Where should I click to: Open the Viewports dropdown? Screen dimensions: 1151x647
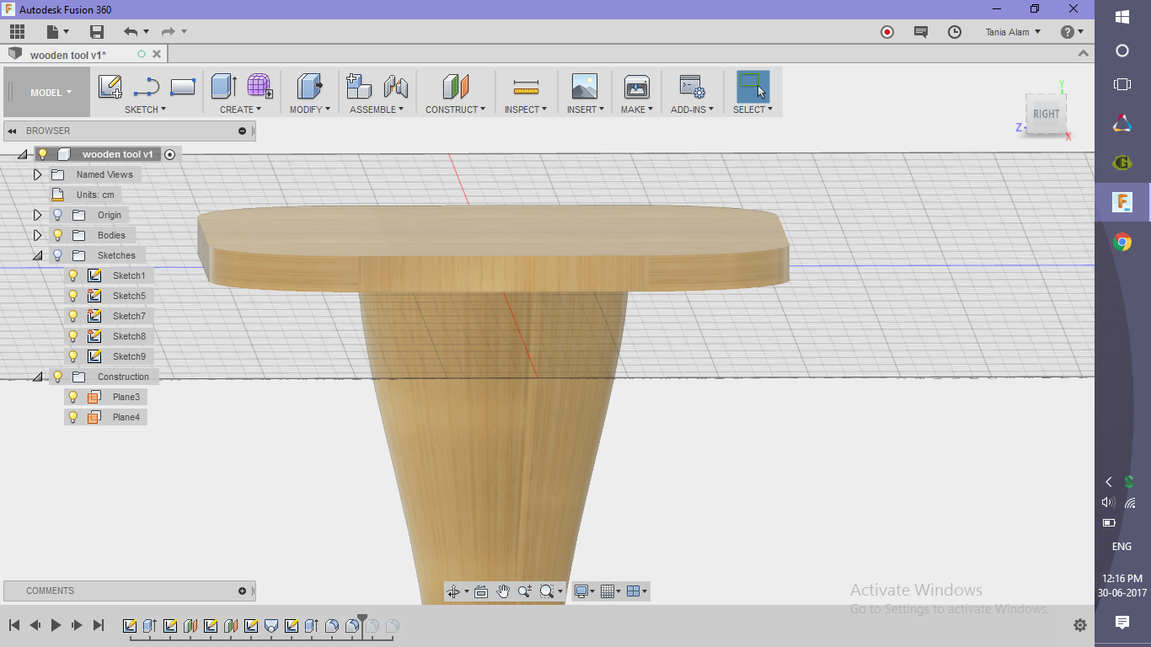coord(638,591)
